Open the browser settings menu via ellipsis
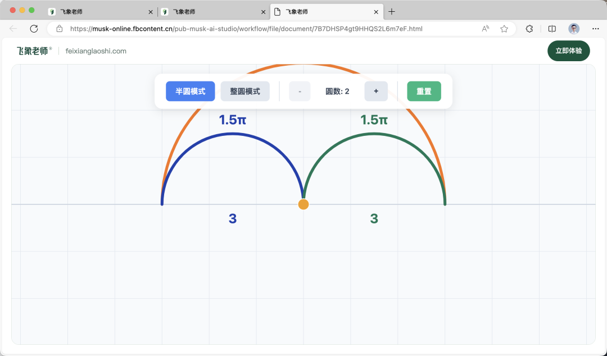 595,29
